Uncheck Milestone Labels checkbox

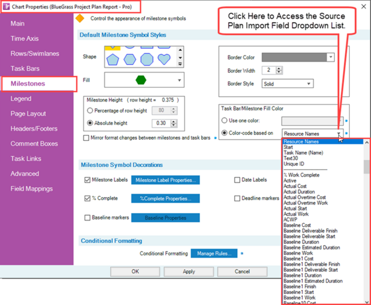click(87, 180)
